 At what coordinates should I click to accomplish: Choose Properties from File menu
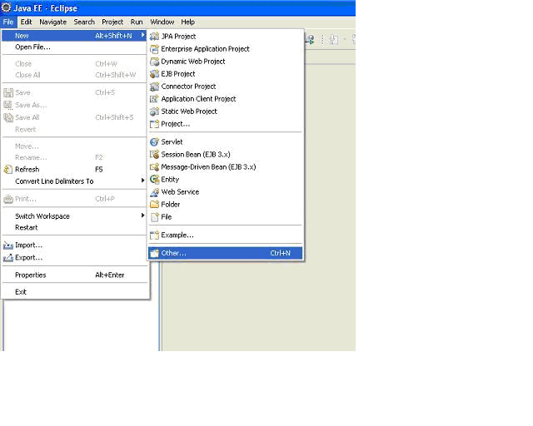pyautogui.click(x=75, y=275)
